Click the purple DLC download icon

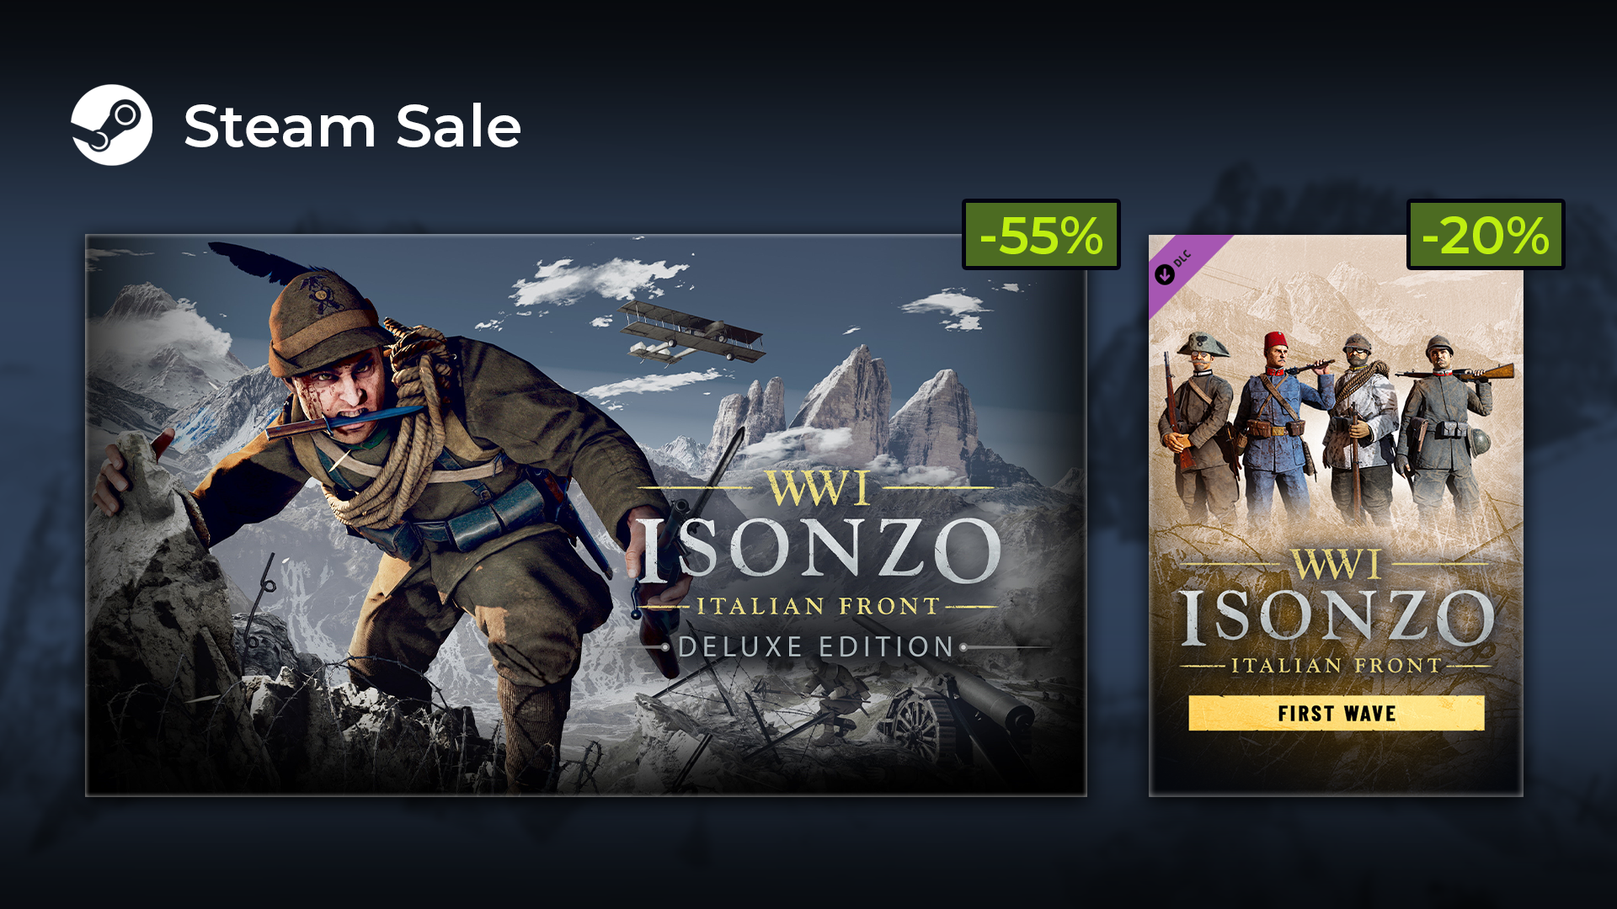(1165, 274)
